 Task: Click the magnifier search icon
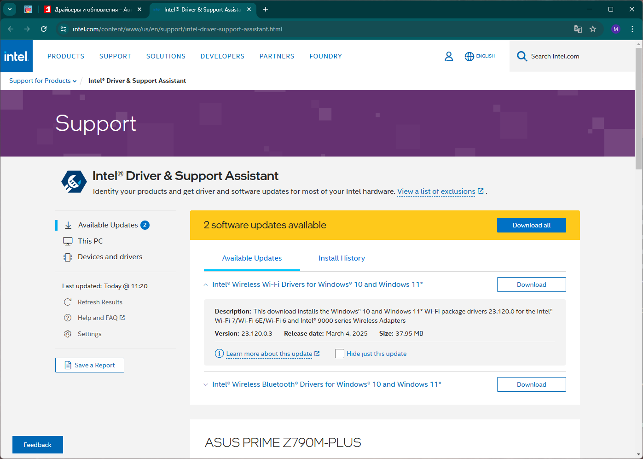tap(522, 56)
